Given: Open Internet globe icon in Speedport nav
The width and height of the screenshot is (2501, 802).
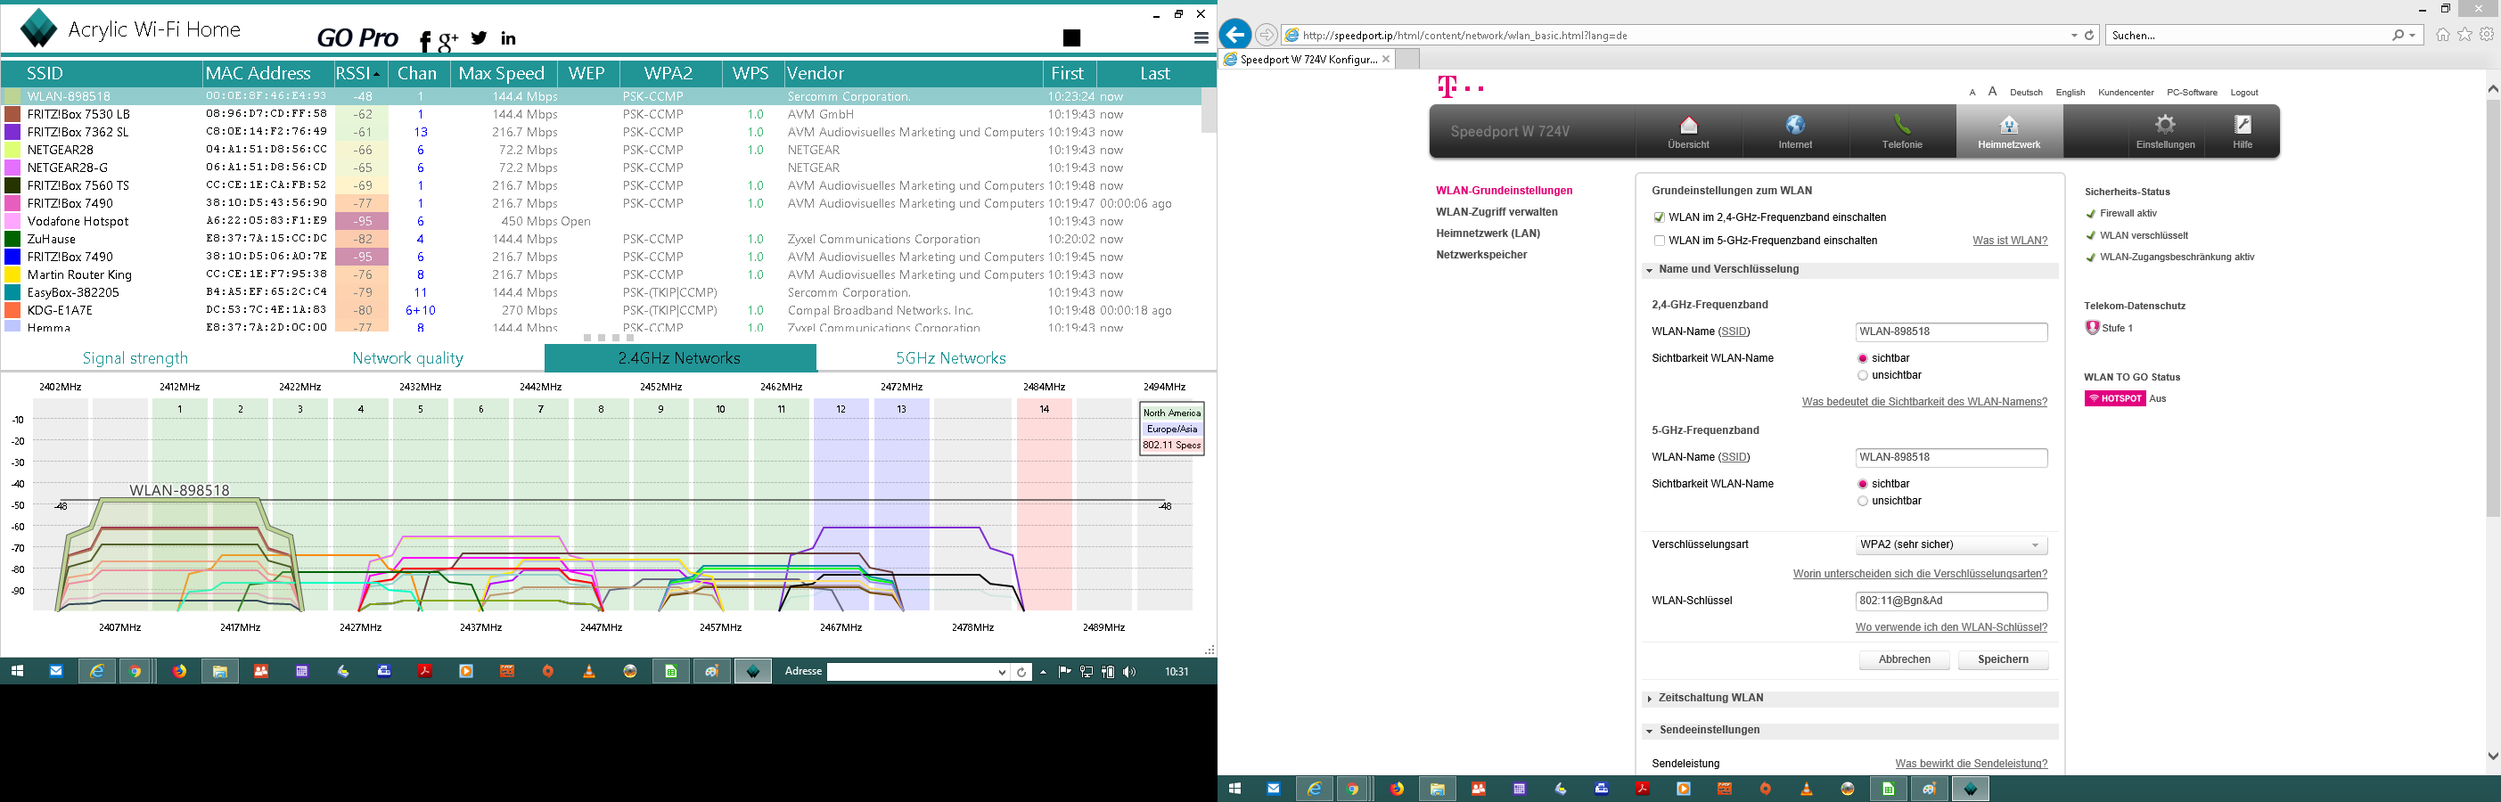Looking at the screenshot, I should pos(1795,124).
